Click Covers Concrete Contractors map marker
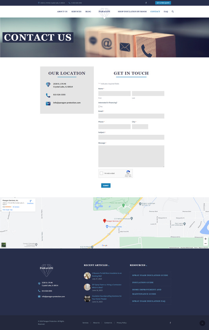Screen dimensions: 209x330 click(36, 244)
